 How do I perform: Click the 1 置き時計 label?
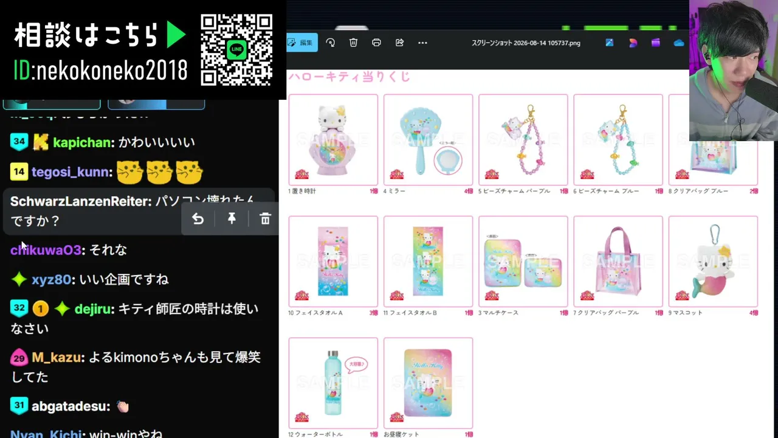(x=302, y=191)
